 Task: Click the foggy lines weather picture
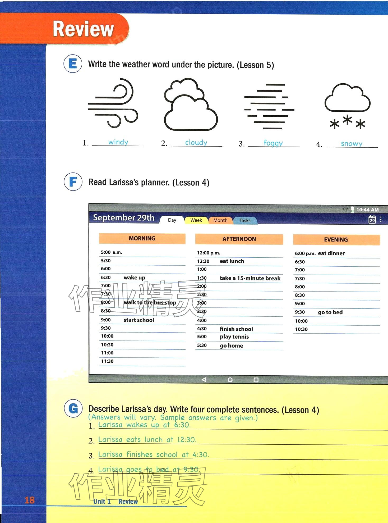pyautogui.click(x=269, y=106)
